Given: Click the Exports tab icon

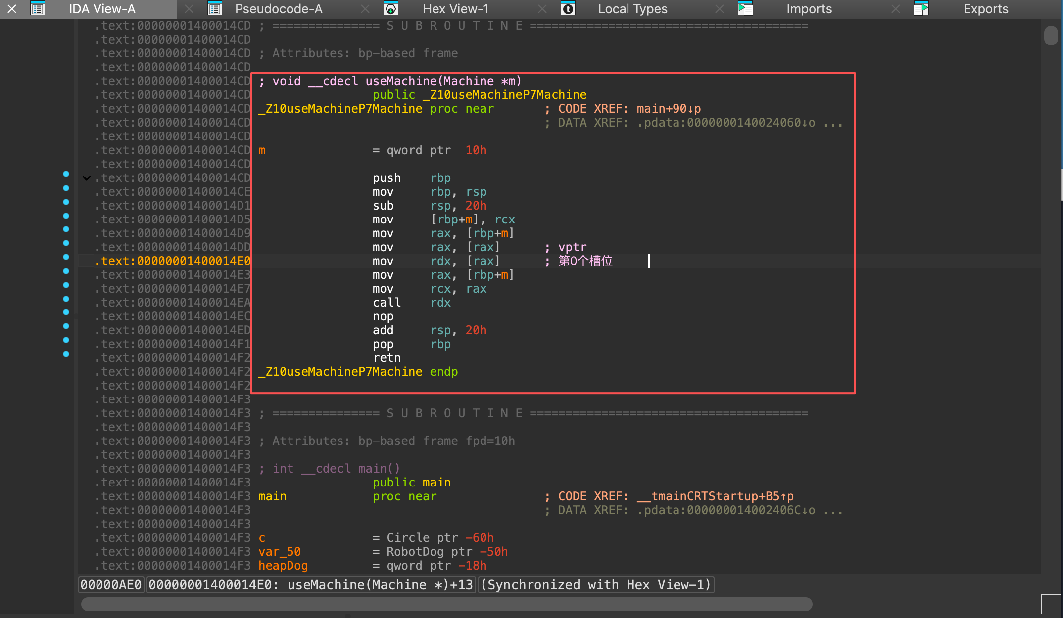Looking at the screenshot, I should pyautogui.click(x=921, y=9).
